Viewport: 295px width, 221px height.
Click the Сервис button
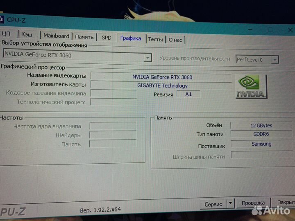click(213, 204)
